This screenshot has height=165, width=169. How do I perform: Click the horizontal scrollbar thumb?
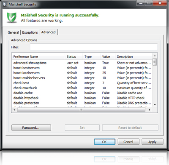coord(81,110)
